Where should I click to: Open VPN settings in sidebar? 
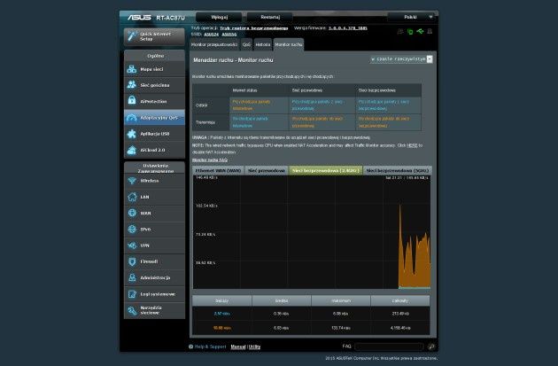154,245
